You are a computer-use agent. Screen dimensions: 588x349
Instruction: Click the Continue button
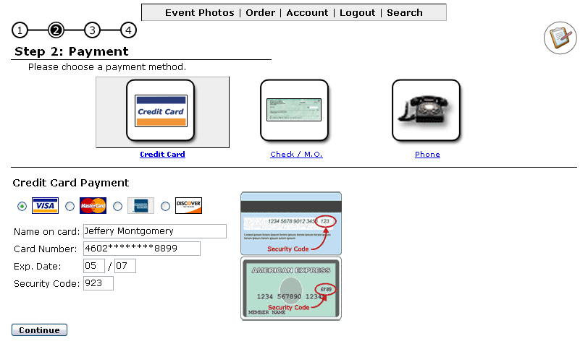coord(39,330)
